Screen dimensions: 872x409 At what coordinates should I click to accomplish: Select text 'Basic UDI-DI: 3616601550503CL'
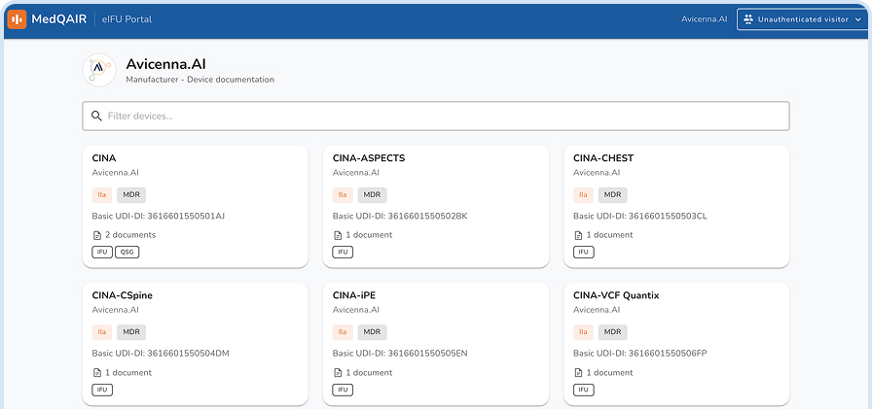coord(640,216)
